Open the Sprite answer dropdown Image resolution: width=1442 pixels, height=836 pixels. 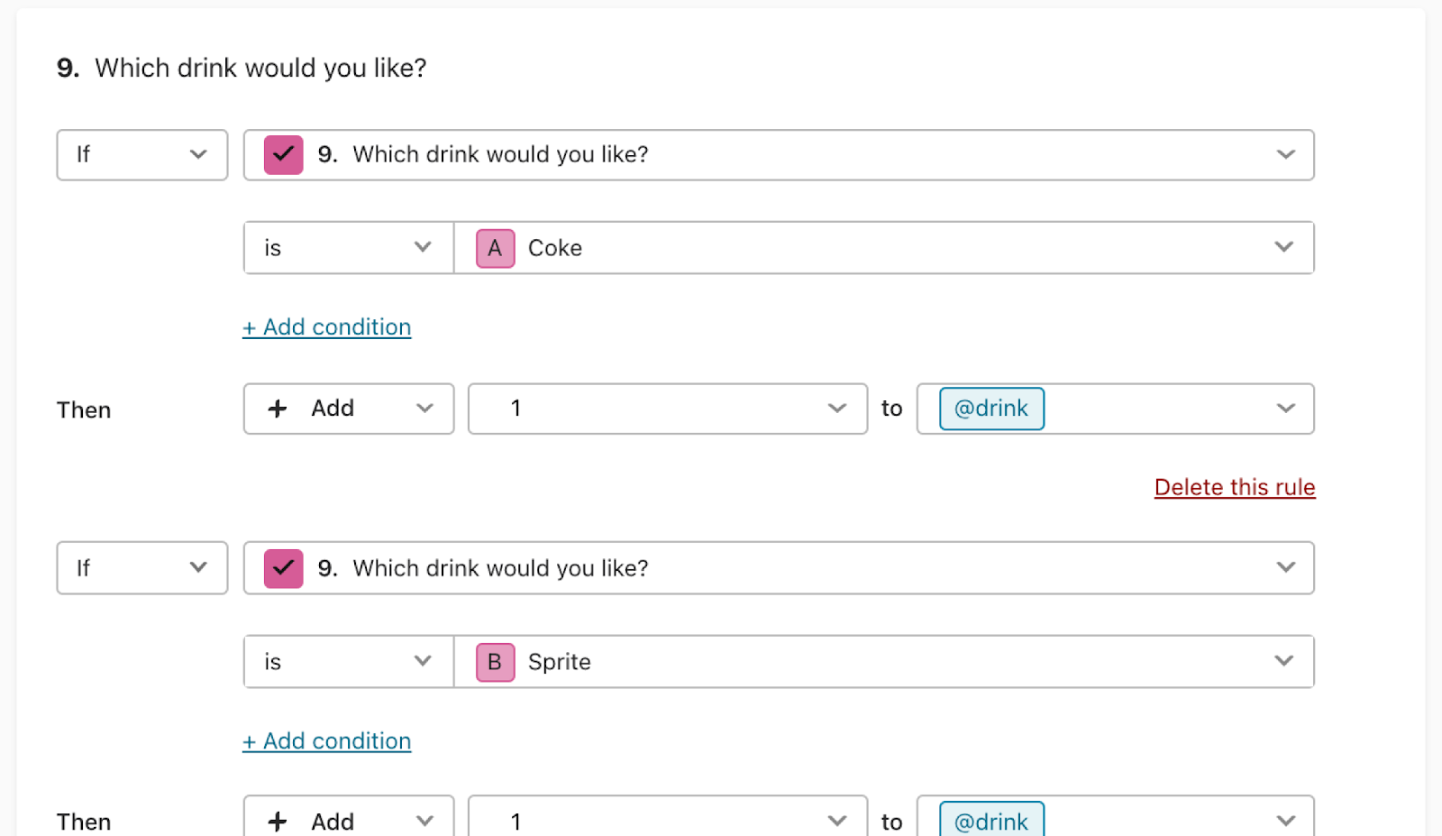(x=884, y=662)
